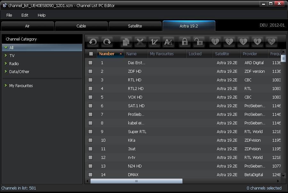Click the Rename channel icon
Screen dimensions: 288x193
tap(168, 42)
